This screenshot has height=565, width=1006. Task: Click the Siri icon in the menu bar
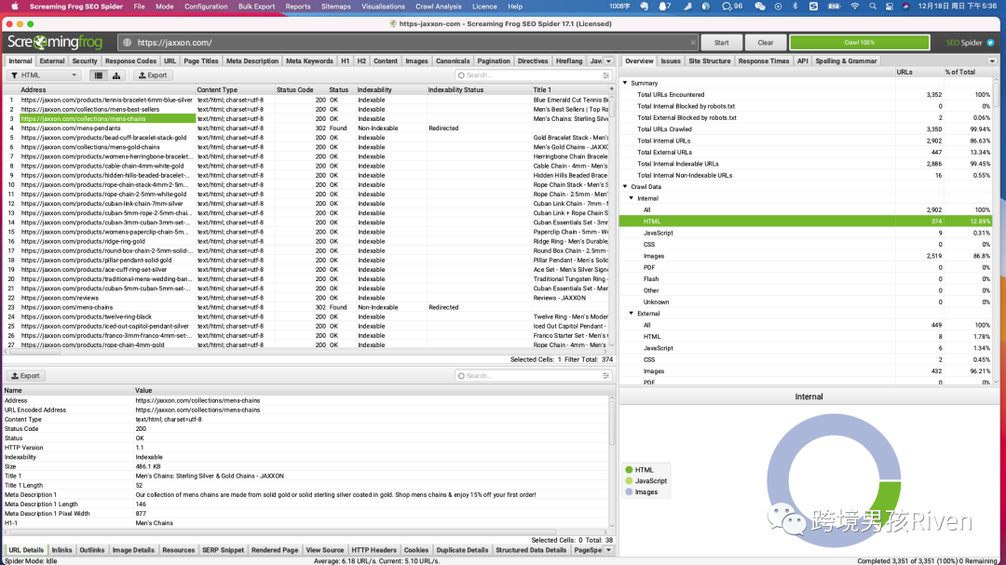pyautogui.click(x=906, y=7)
